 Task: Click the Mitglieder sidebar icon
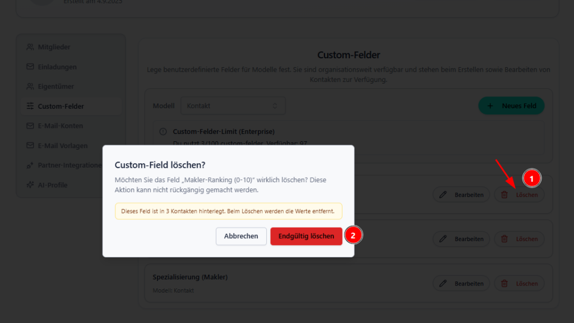point(30,47)
